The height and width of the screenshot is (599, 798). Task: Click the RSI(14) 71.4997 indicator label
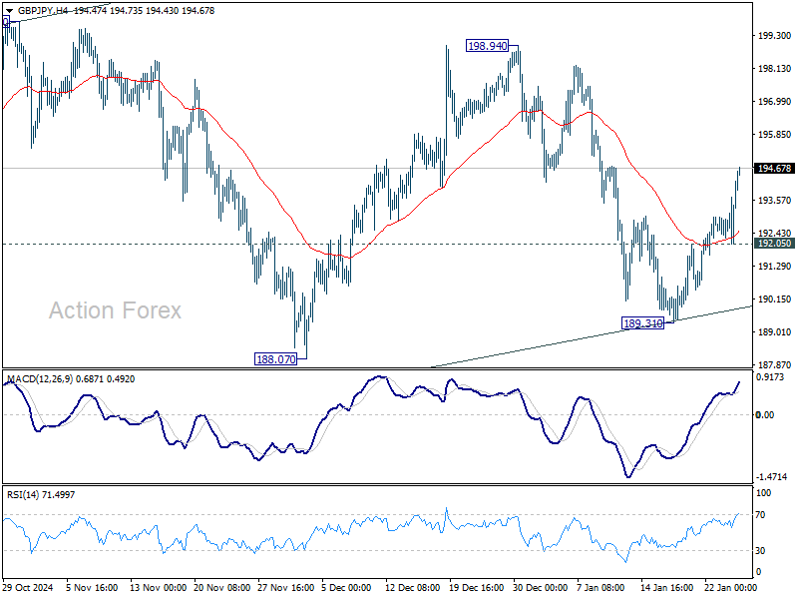tap(41, 494)
